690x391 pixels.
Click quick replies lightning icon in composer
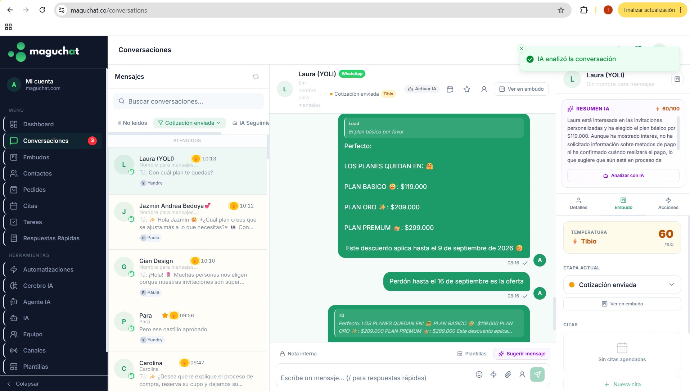click(x=493, y=374)
